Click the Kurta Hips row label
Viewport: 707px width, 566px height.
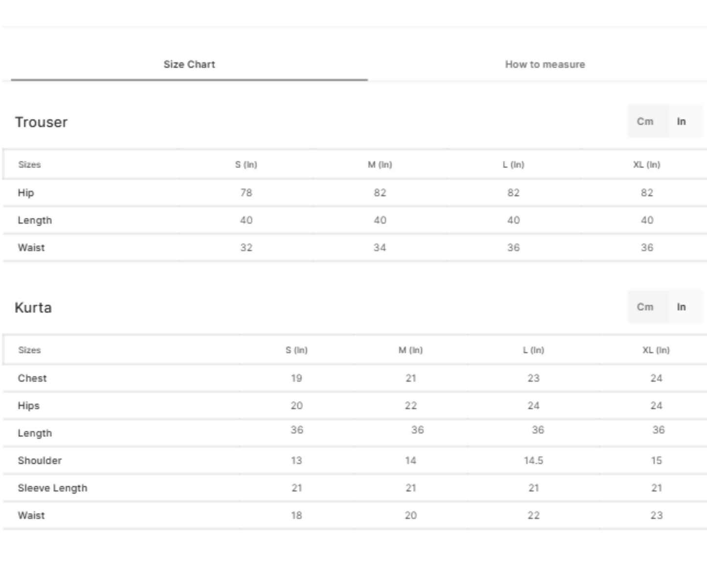coord(28,405)
